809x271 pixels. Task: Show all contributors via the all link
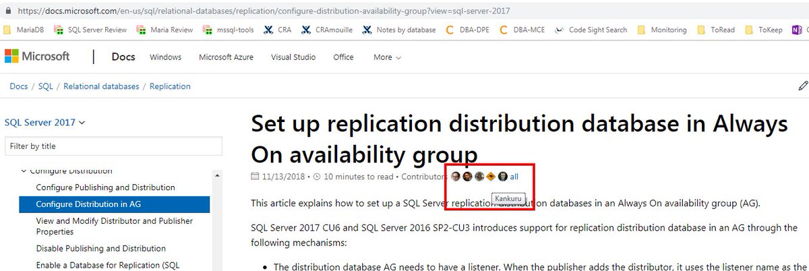point(514,177)
